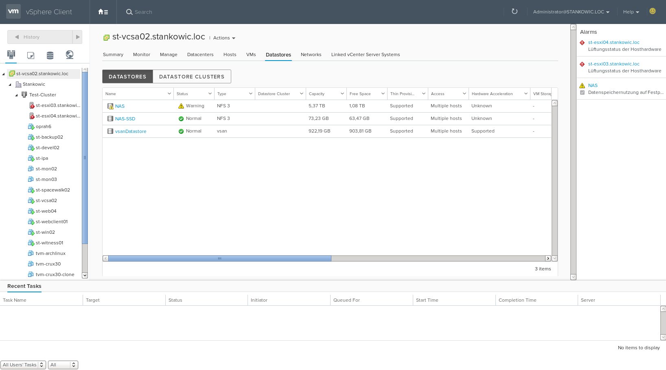Switch to Networking navigator view
This screenshot has height=370, width=666.
(70, 54)
